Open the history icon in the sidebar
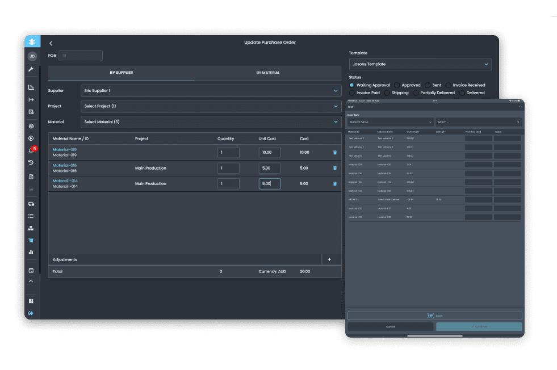 (31, 162)
